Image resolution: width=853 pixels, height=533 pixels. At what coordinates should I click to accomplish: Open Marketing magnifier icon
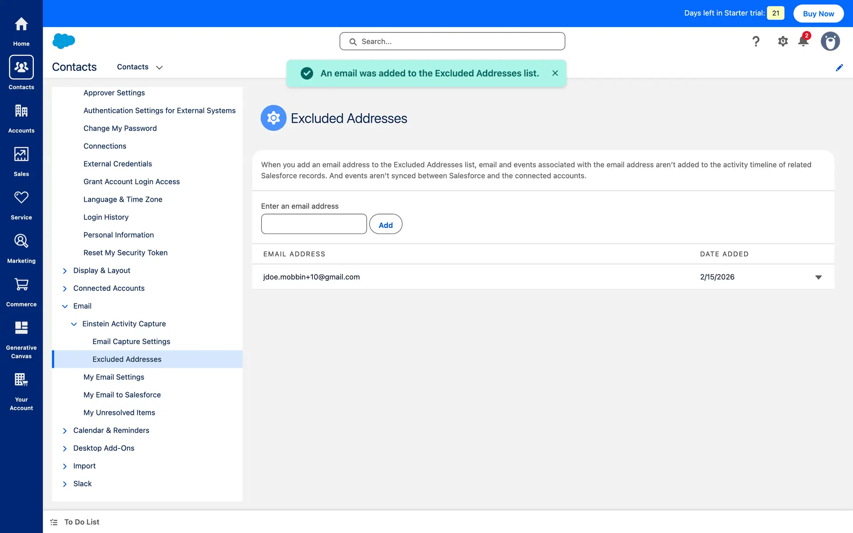21,241
